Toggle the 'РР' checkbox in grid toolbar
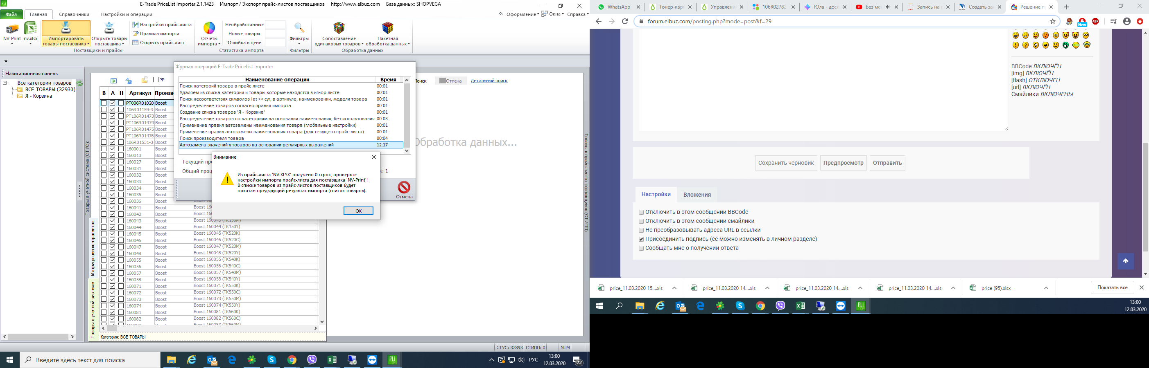This screenshot has height=368, width=1149. pos(156,80)
